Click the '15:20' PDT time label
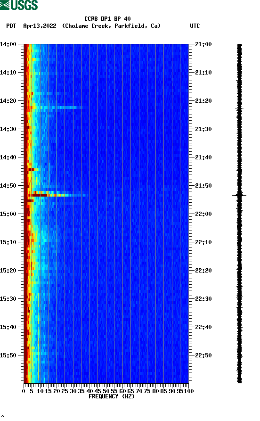Viewport: 260px width, 421px height. coord(8,271)
